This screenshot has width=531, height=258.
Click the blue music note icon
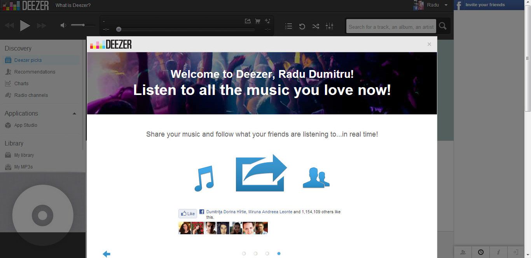tap(204, 178)
